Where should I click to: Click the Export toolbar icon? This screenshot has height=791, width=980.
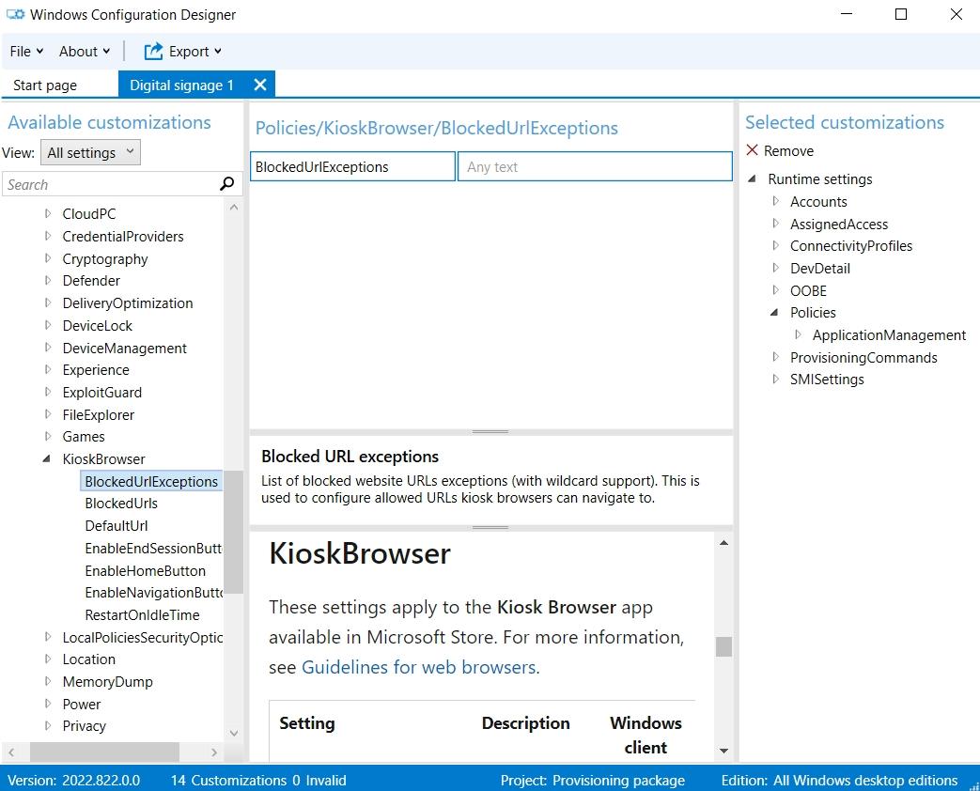[153, 52]
